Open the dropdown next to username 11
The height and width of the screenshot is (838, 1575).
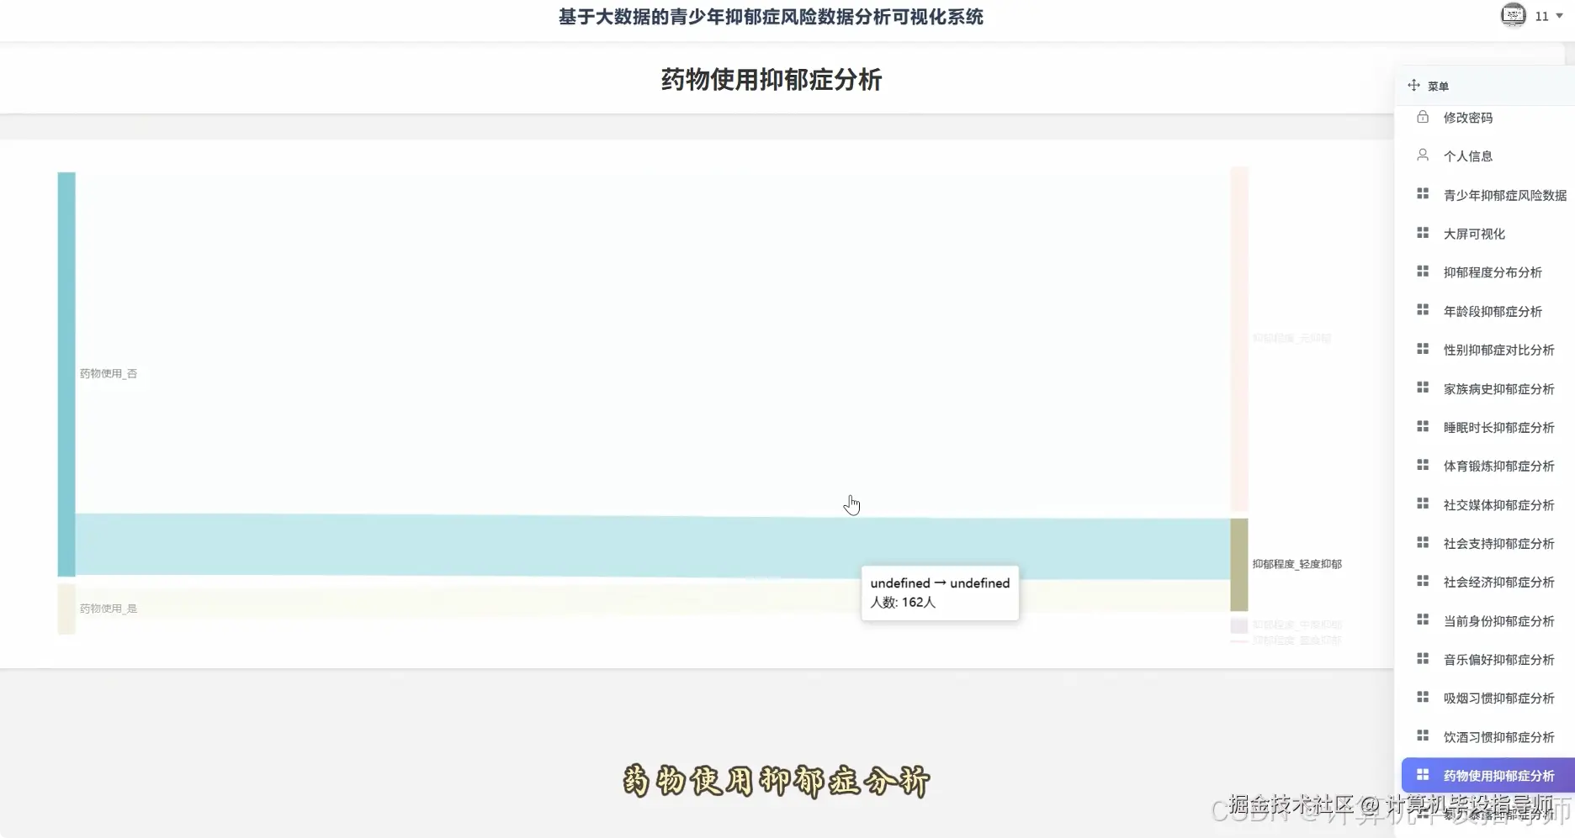coord(1559,15)
